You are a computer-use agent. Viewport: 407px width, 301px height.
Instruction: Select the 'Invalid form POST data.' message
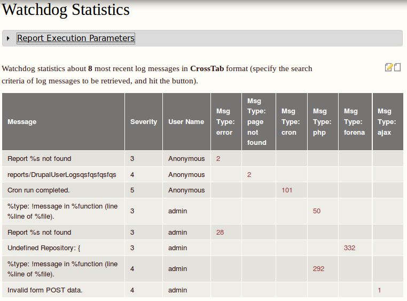(x=45, y=290)
